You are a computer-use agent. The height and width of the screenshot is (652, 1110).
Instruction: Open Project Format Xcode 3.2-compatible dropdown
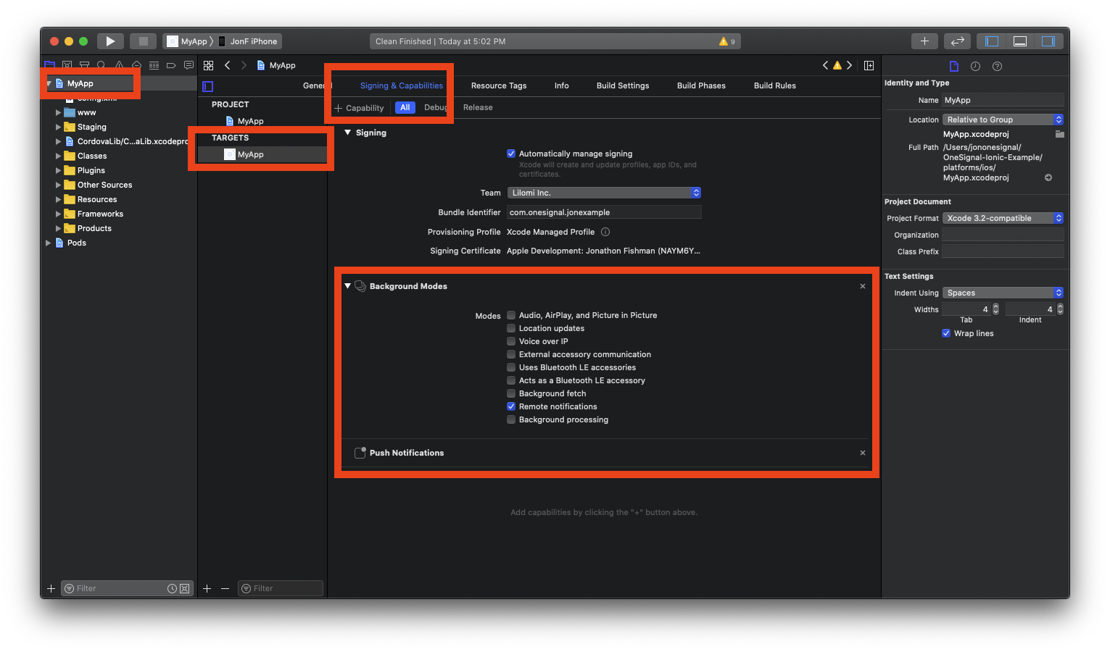[1003, 218]
